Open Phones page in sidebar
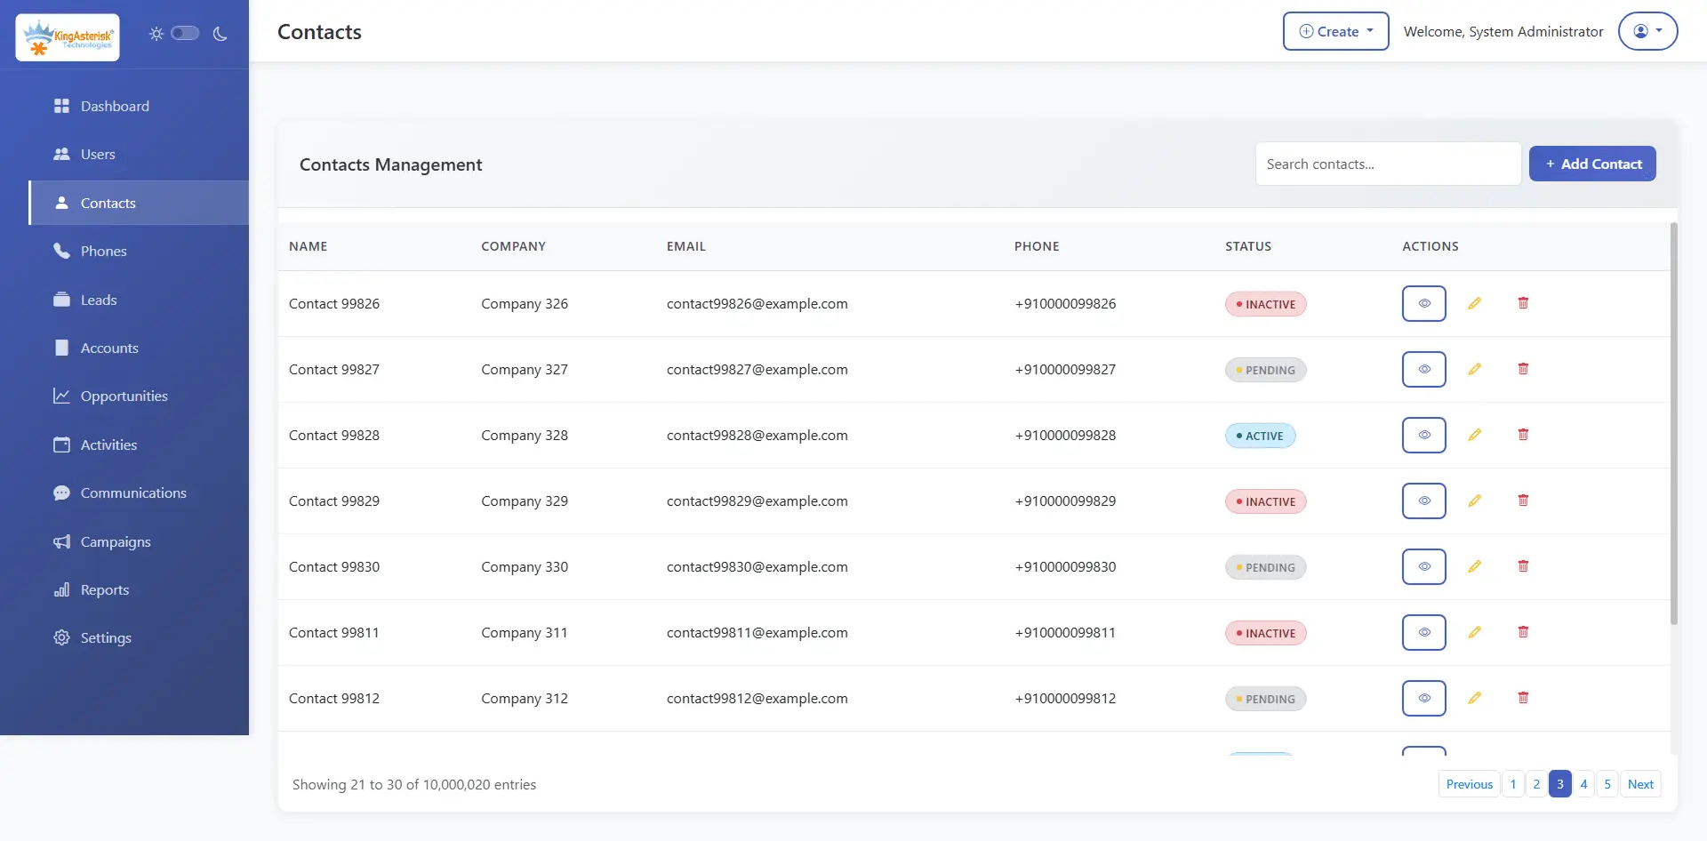Screen dimensions: 1707x841 point(139,251)
